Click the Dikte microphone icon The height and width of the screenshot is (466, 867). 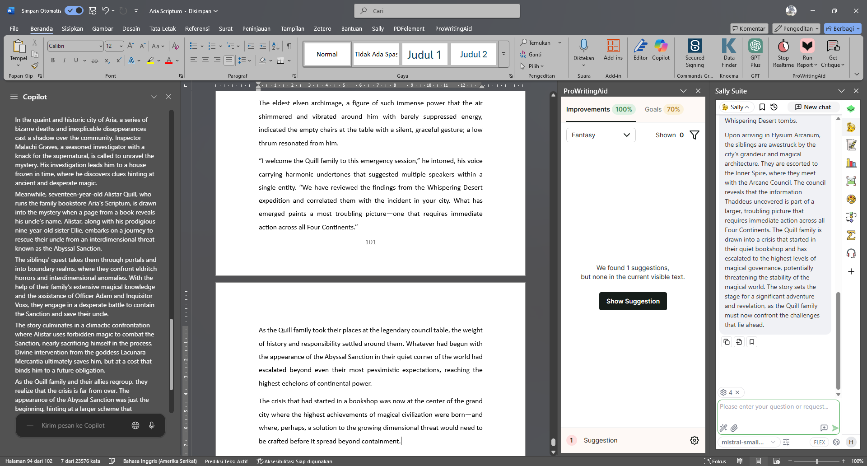(583, 46)
